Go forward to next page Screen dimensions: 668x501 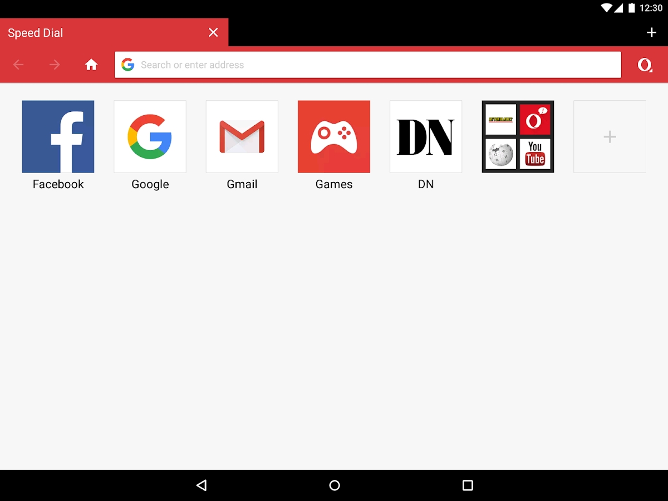pyautogui.click(x=55, y=65)
